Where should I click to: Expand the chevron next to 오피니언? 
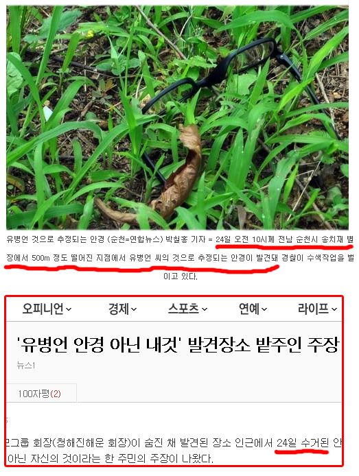(69, 309)
